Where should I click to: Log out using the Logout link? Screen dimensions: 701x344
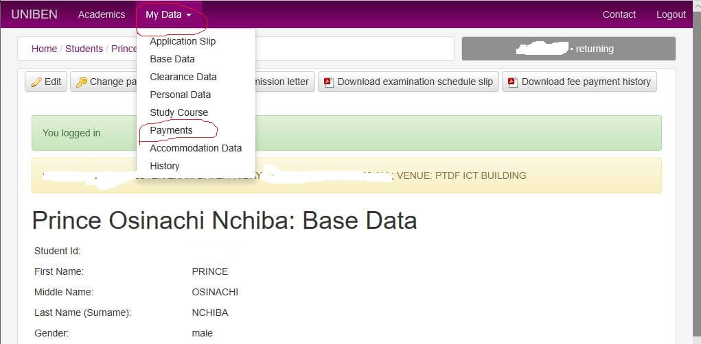pos(671,14)
